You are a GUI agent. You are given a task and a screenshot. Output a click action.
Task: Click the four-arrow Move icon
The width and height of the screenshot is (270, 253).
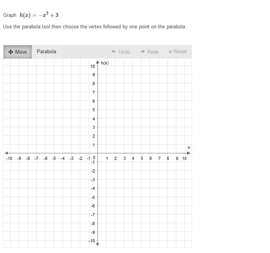tap(11, 52)
